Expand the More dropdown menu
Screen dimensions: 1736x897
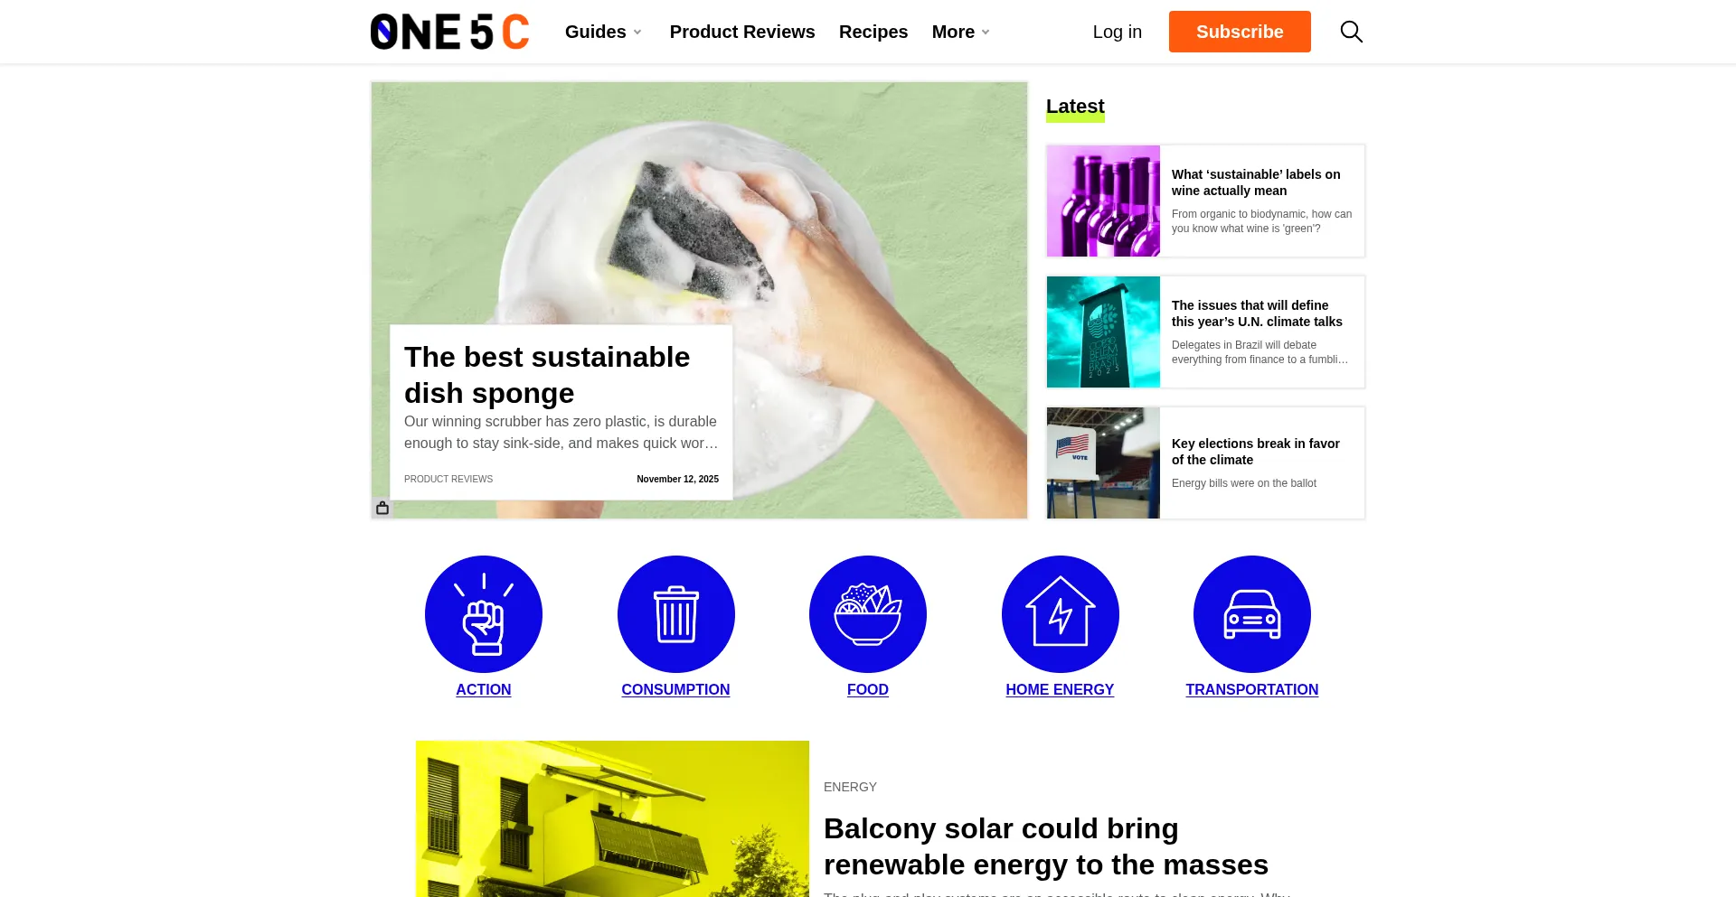coord(961,32)
